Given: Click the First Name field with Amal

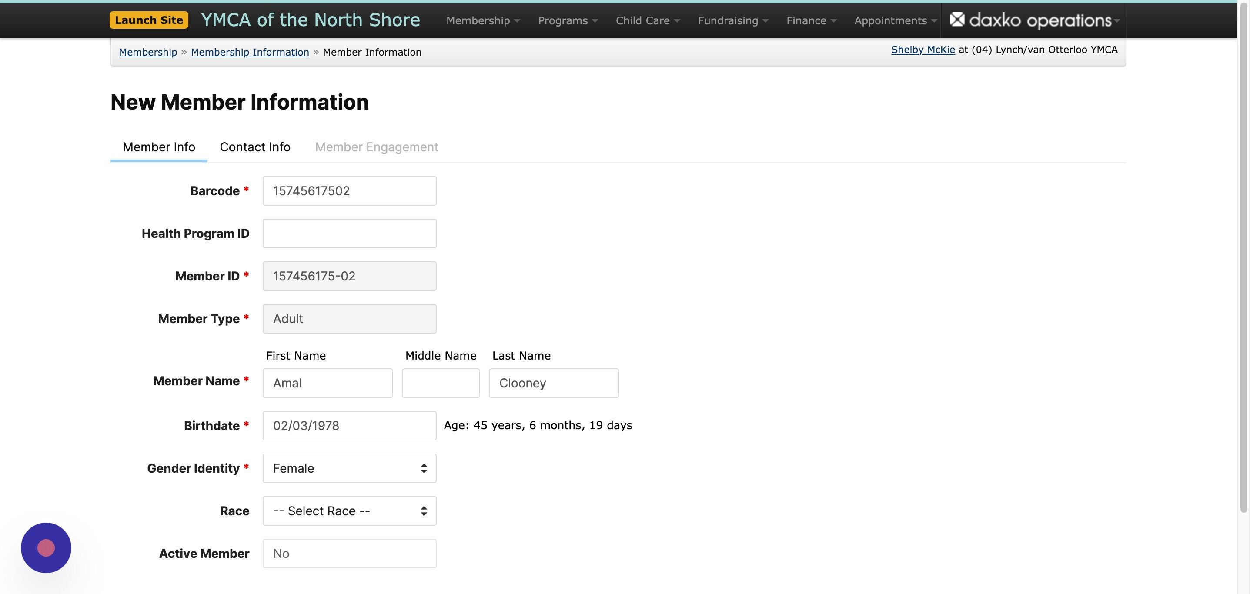Looking at the screenshot, I should pos(328,383).
